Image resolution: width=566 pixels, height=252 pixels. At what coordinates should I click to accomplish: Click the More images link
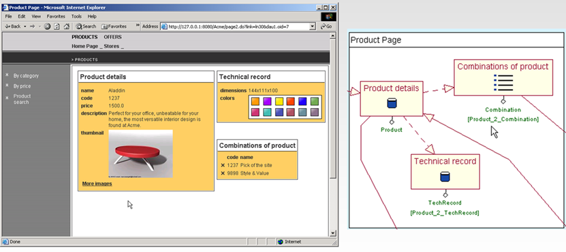click(x=97, y=183)
